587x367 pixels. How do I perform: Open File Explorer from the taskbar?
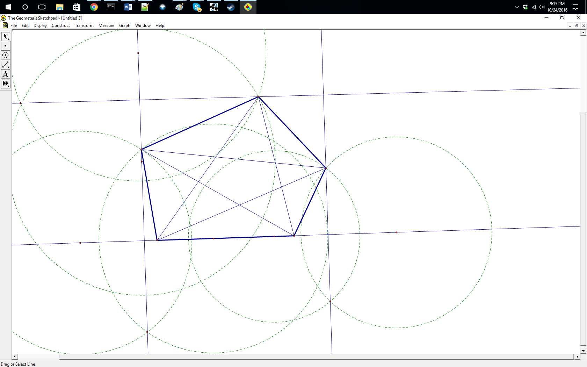coord(60,7)
